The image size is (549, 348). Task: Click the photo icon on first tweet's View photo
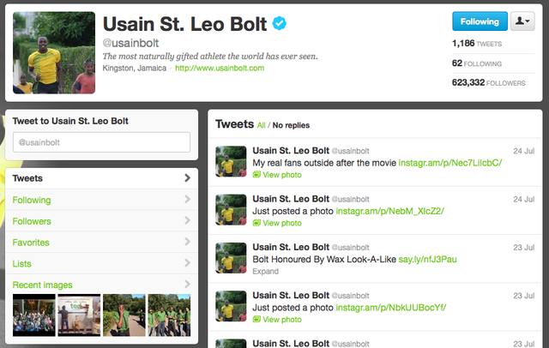(x=256, y=175)
